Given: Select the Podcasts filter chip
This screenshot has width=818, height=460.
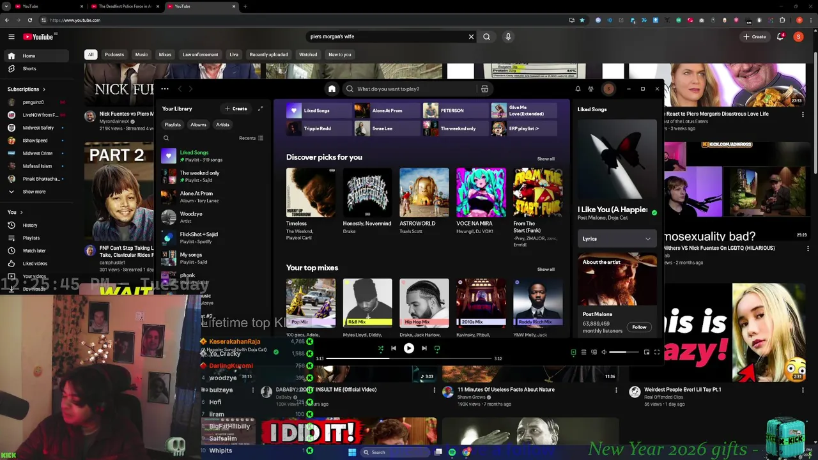Looking at the screenshot, I should 114,54.
